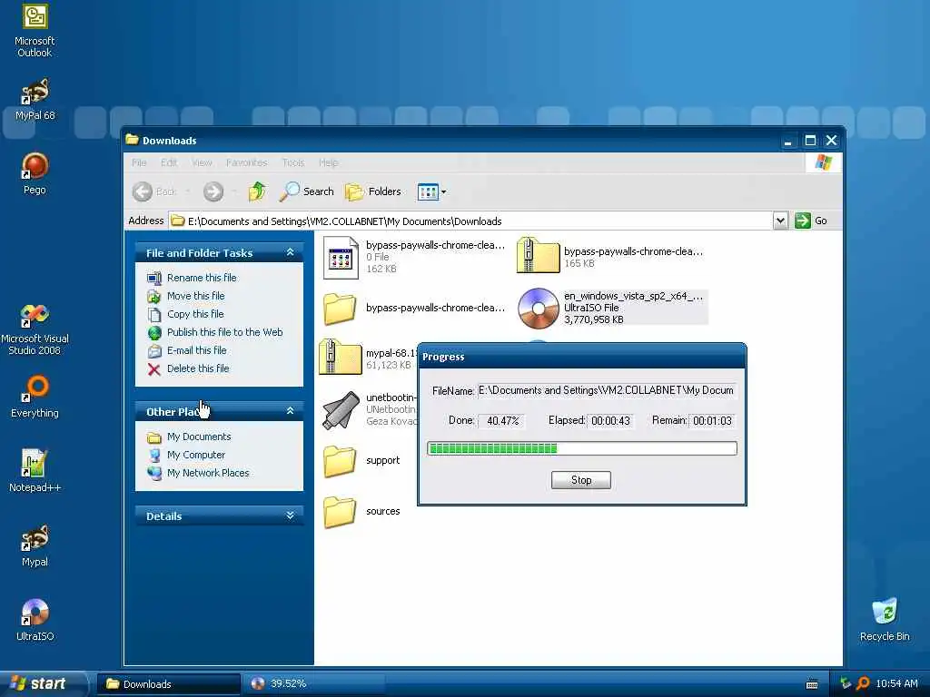
Task: Expand the Details panel
Action: 290,515
